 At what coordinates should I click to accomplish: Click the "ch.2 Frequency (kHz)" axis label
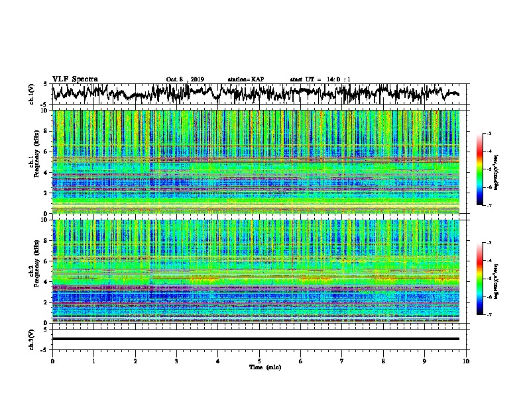click(x=34, y=263)
